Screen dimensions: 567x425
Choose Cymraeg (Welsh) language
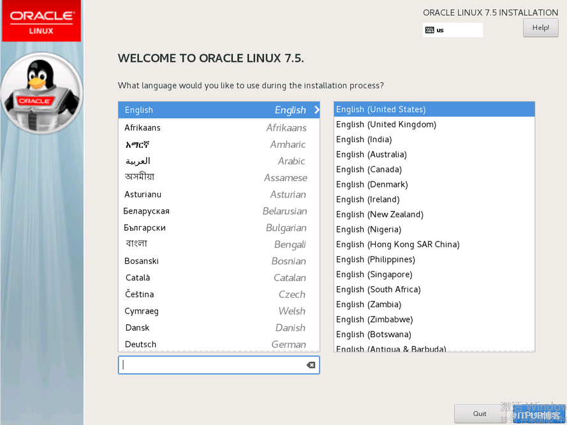click(219, 311)
